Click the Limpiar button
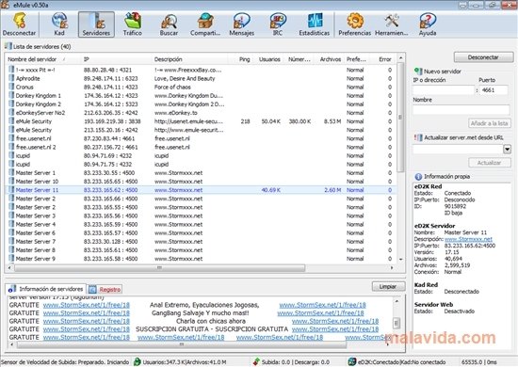This screenshot has width=518, height=367. tap(388, 286)
